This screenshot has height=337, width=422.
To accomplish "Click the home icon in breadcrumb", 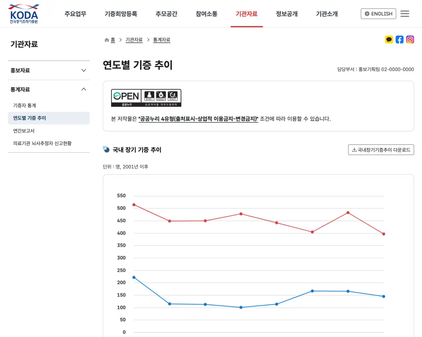I will coord(107,40).
